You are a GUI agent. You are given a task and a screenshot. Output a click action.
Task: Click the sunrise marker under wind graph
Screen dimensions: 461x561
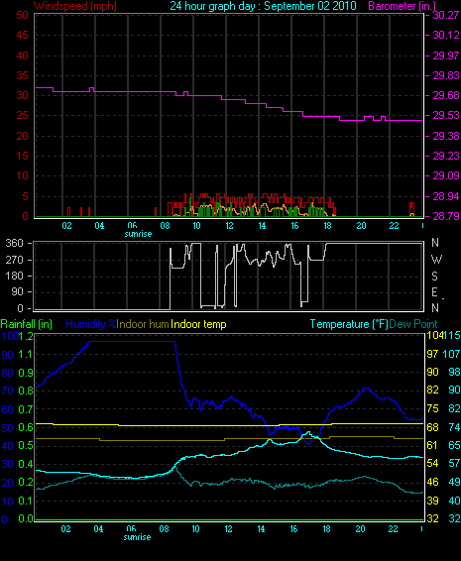click(138, 234)
